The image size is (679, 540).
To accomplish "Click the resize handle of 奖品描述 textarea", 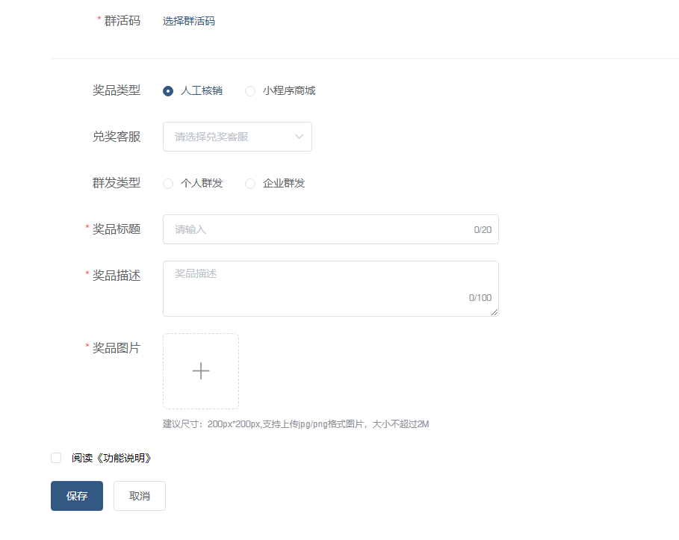I will click(x=494, y=312).
